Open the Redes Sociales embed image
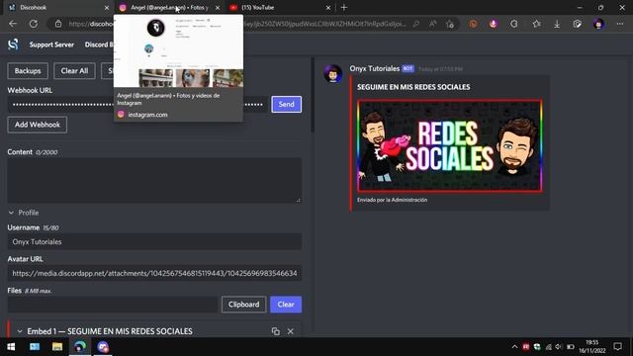This screenshot has height=356, width=633. point(450,145)
